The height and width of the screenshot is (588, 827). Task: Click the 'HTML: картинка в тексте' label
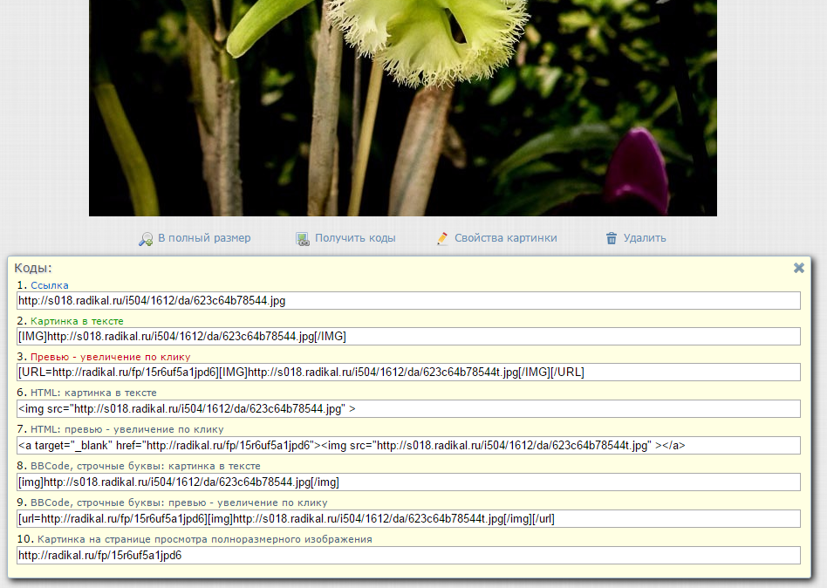pyautogui.click(x=93, y=393)
